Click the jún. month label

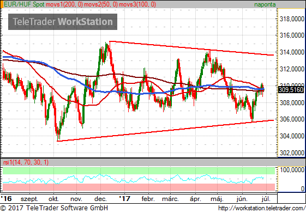pos(242,199)
